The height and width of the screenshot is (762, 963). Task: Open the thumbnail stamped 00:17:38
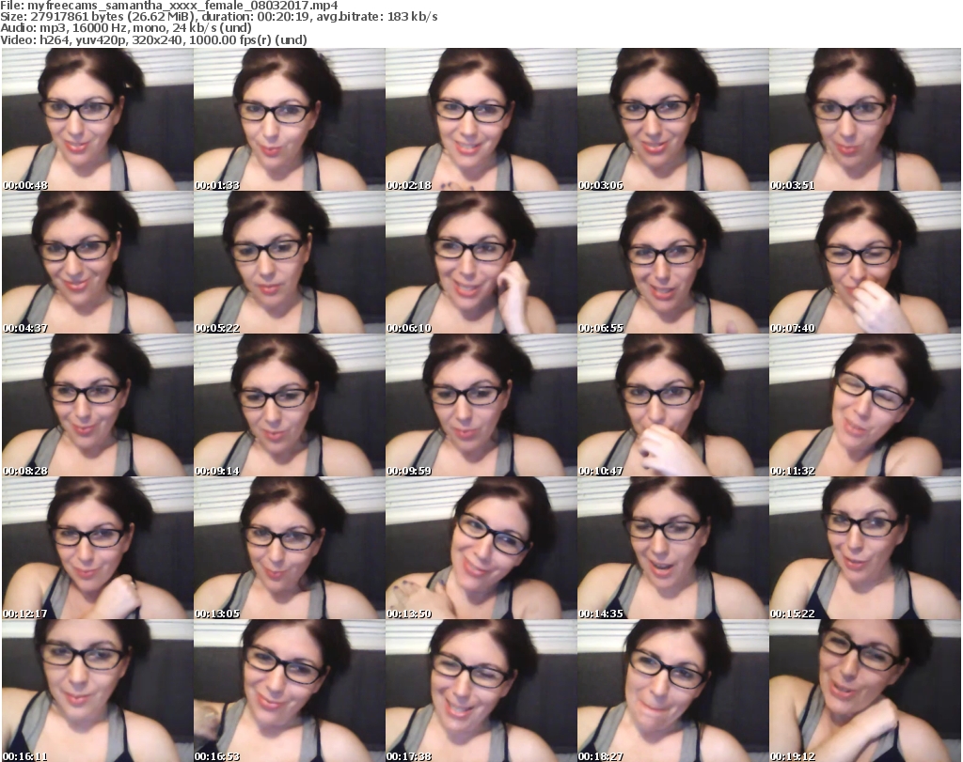click(481, 691)
